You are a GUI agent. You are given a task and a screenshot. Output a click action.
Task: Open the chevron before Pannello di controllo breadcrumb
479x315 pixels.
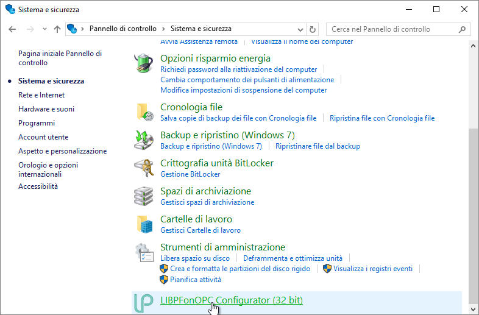tap(82, 29)
